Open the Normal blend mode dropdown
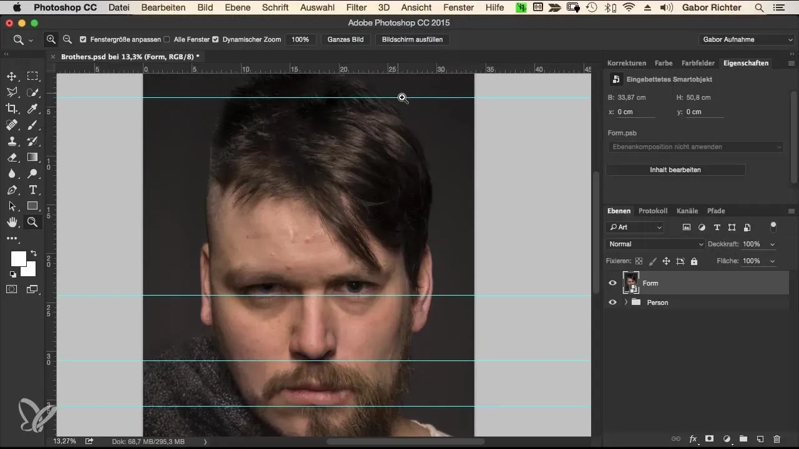799x449 pixels. tap(655, 244)
